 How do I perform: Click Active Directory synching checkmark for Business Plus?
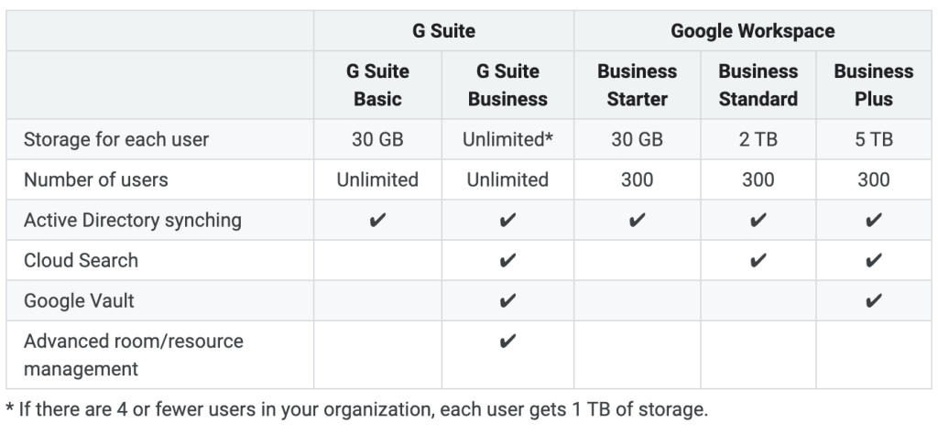(873, 221)
